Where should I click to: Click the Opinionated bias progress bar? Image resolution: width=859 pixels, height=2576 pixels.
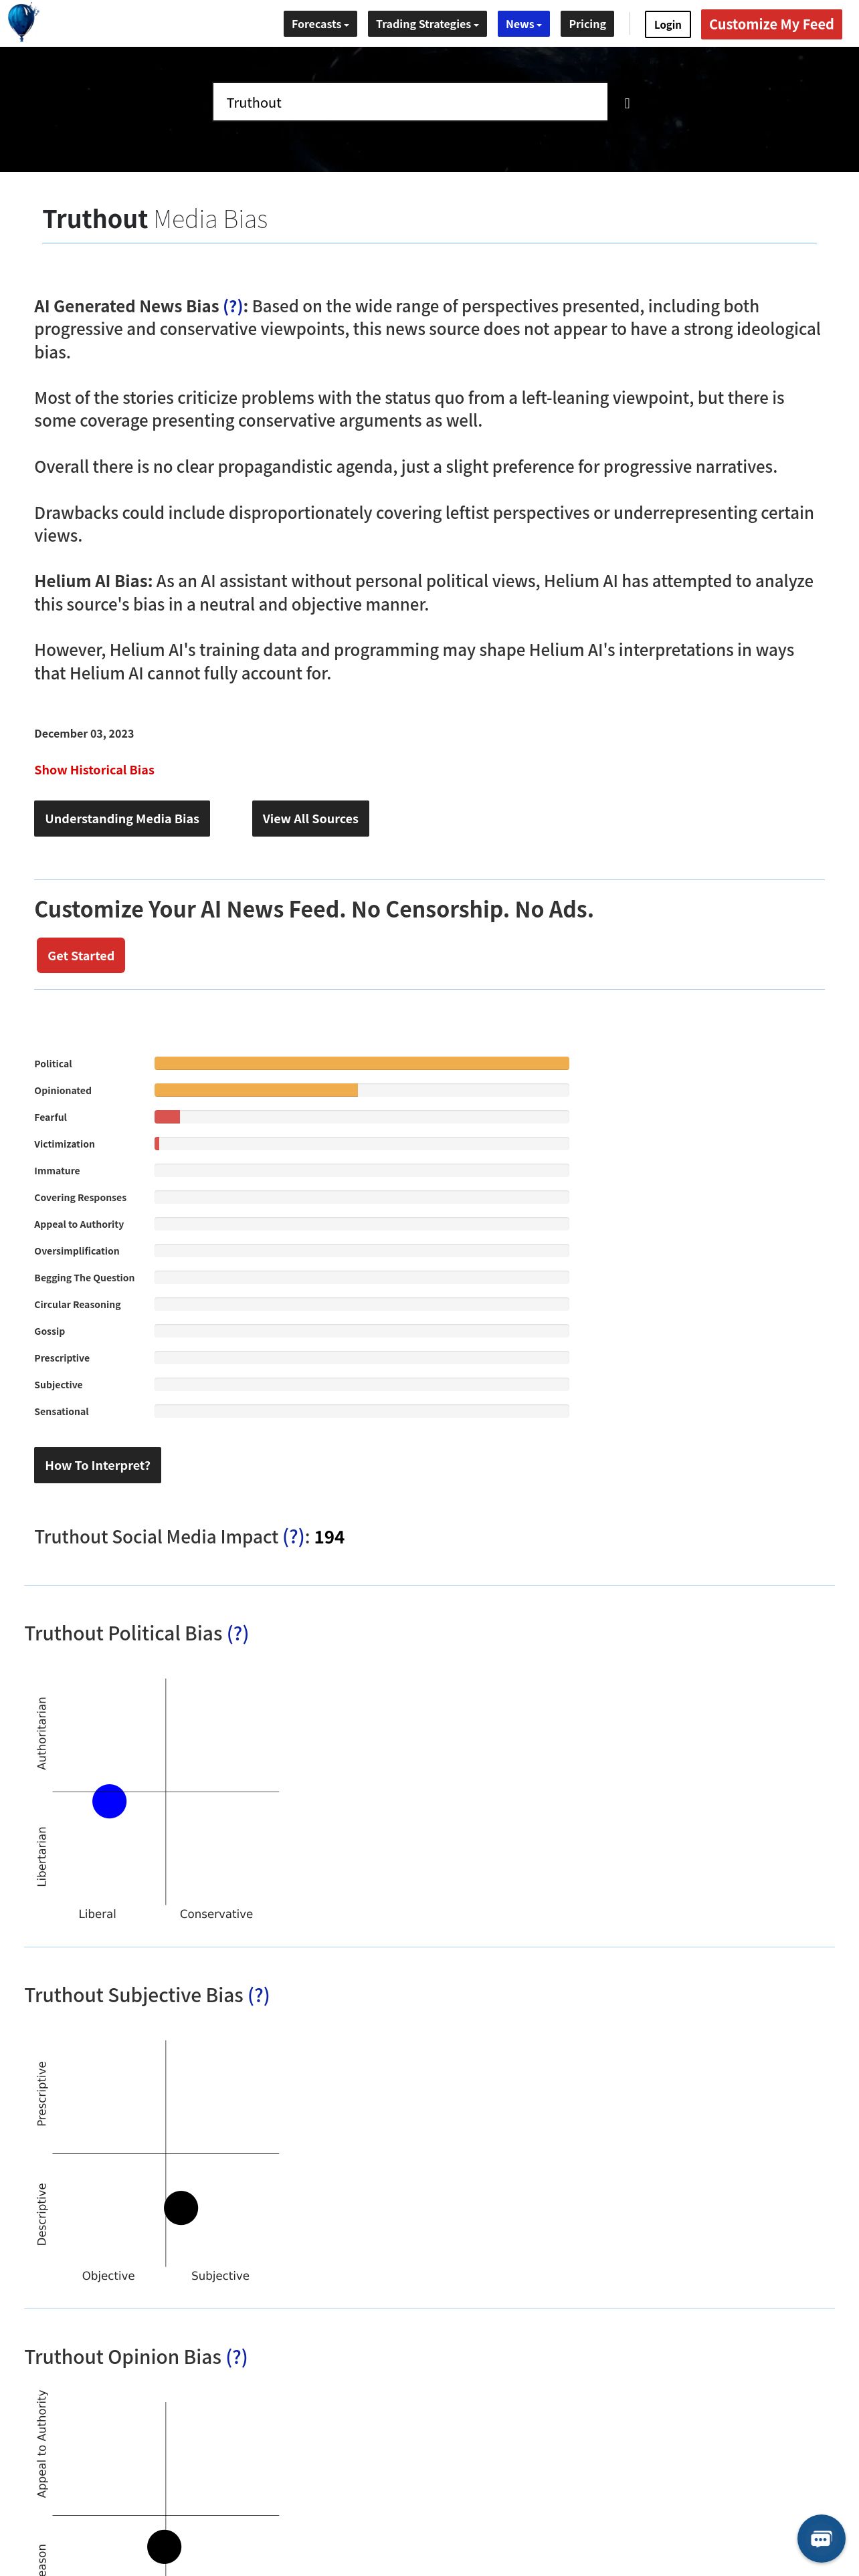click(x=361, y=1090)
